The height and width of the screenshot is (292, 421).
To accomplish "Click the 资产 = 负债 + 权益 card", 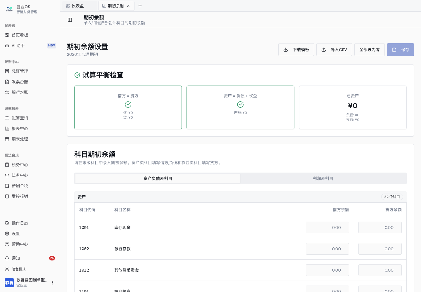I will (240, 107).
